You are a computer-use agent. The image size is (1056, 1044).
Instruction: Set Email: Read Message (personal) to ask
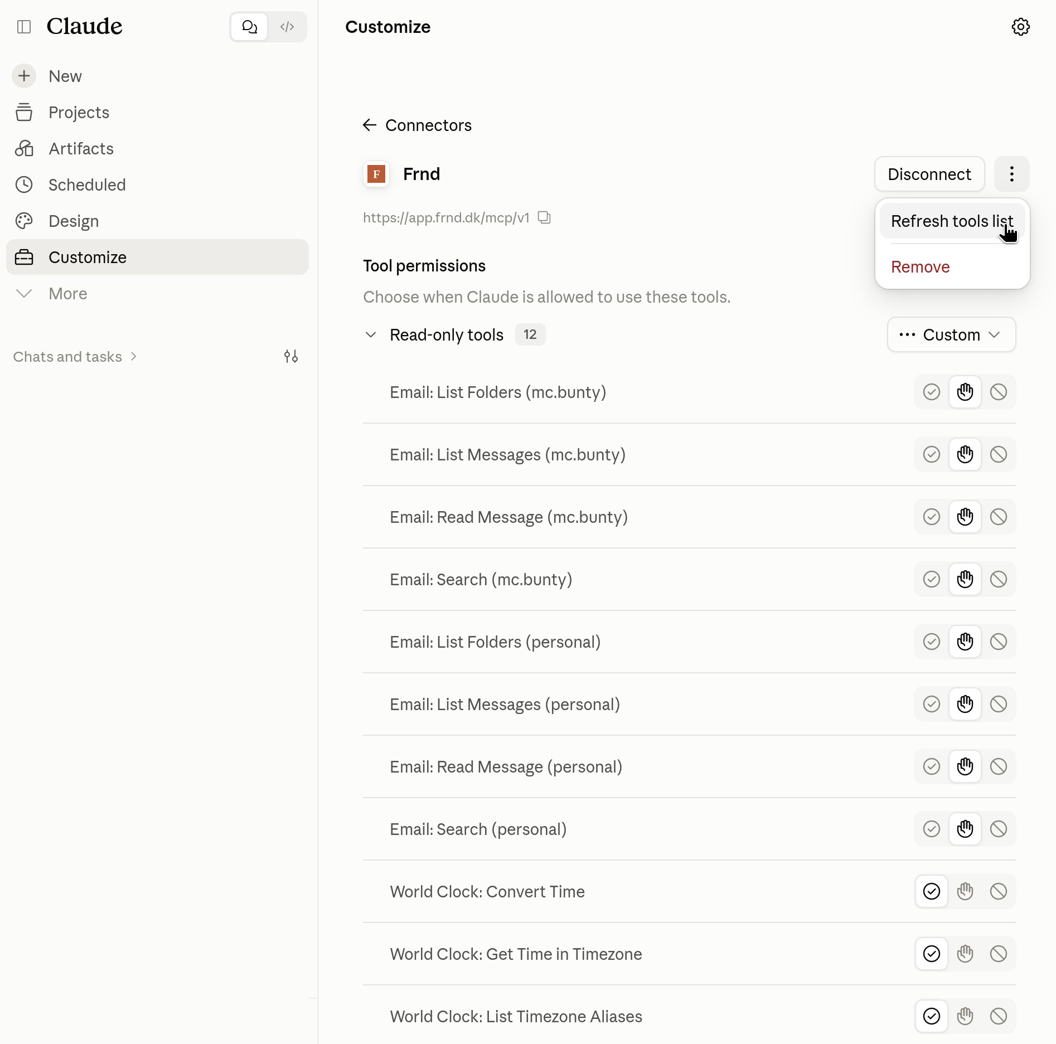point(965,766)
